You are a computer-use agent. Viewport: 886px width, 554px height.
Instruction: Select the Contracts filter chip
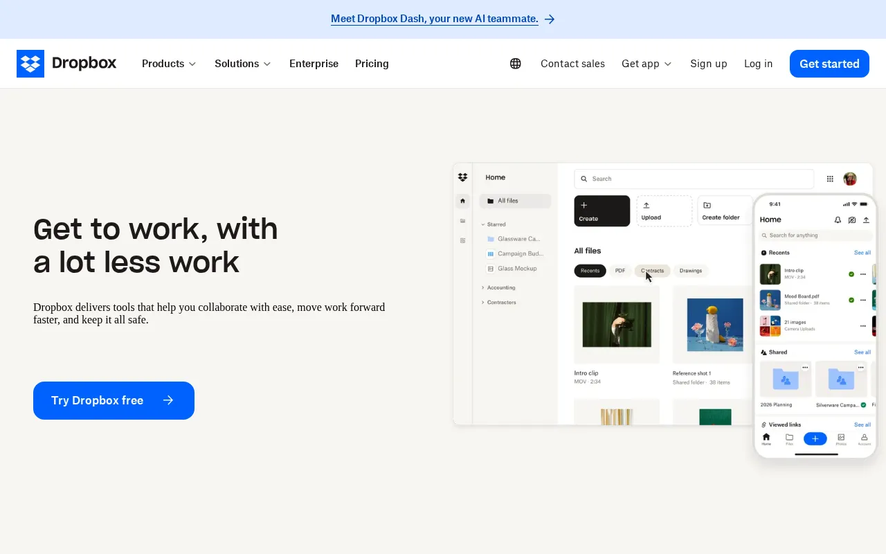click(x=652, y=271)
